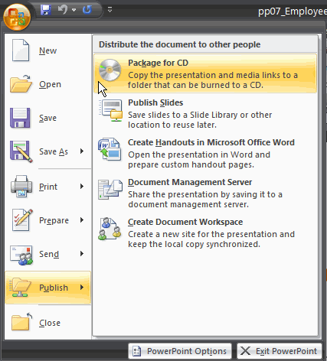Click the Office Button orb
The image size is (327, 361).
(x=17, y=17)
